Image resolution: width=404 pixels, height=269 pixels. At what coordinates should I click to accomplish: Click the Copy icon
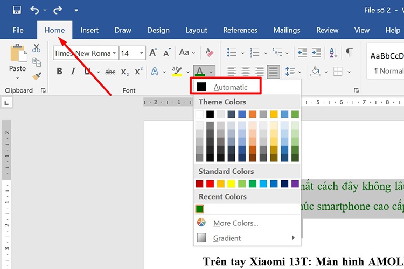tap(37, 62)
